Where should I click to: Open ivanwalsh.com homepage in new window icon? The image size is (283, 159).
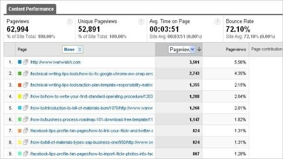click(x=26, y=62)
